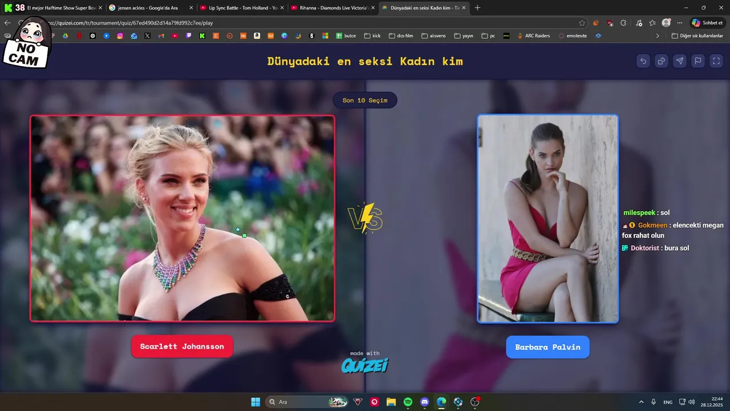Open the 'pc' bookmarks folder

point(488,35)
